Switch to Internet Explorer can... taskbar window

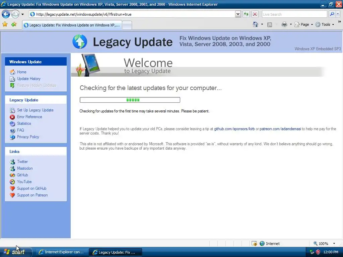[62, 252]
